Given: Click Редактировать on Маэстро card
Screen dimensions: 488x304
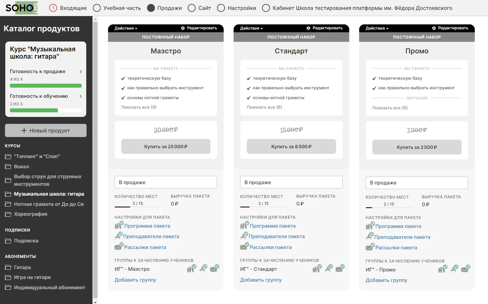Looking at the screenshot, I should (x=199, y=28).
